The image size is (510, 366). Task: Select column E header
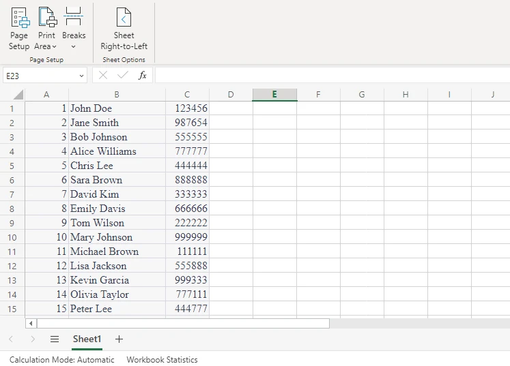coord(274,95)
